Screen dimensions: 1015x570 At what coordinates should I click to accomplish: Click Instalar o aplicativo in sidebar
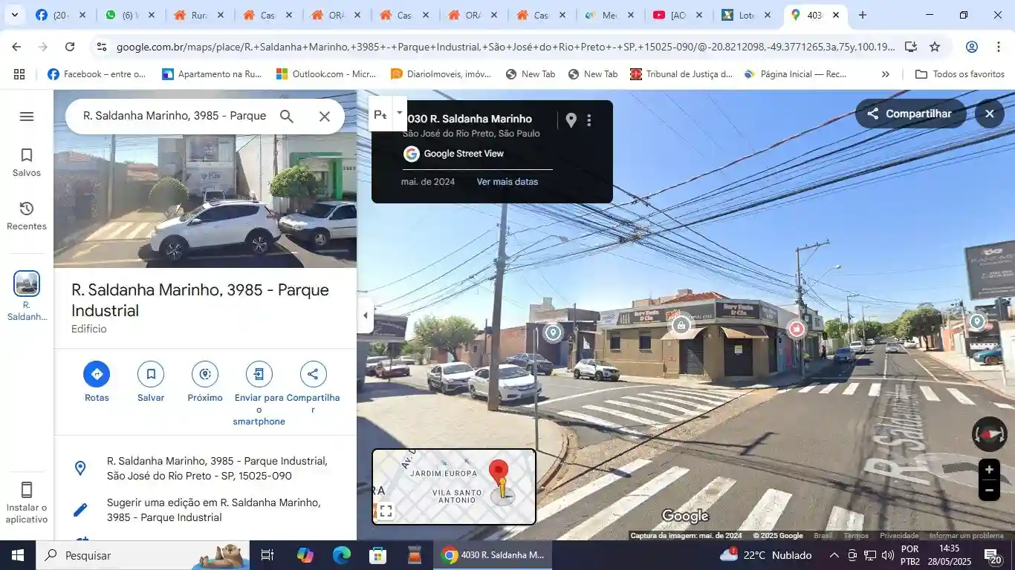coord(27,502)
